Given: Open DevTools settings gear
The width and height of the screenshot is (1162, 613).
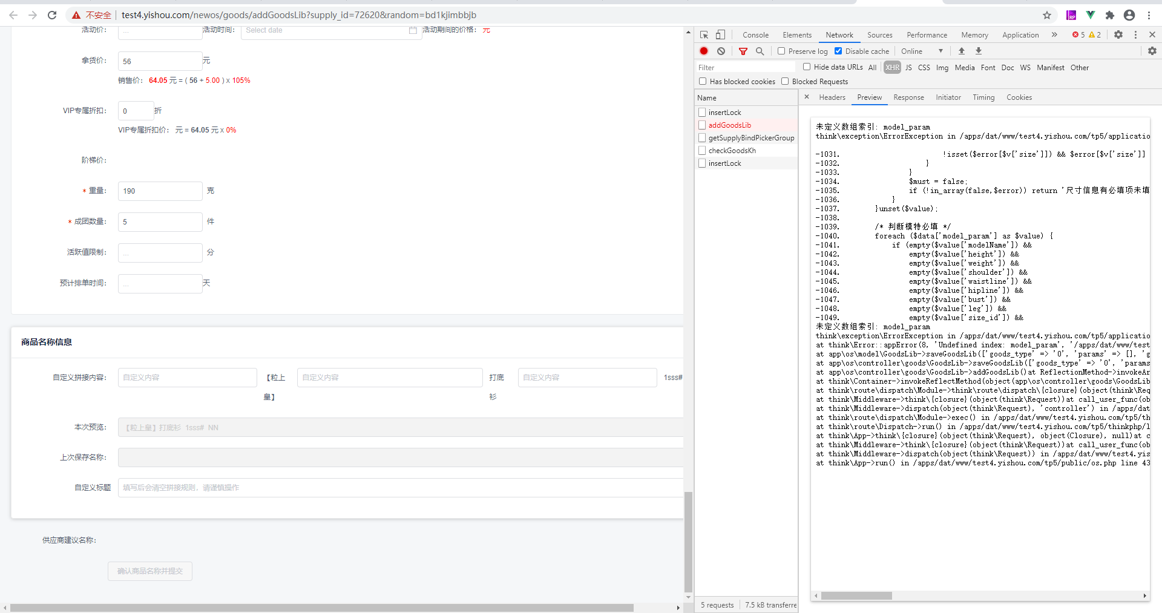Looking at the screenshot, I should tap(1118, 35).
